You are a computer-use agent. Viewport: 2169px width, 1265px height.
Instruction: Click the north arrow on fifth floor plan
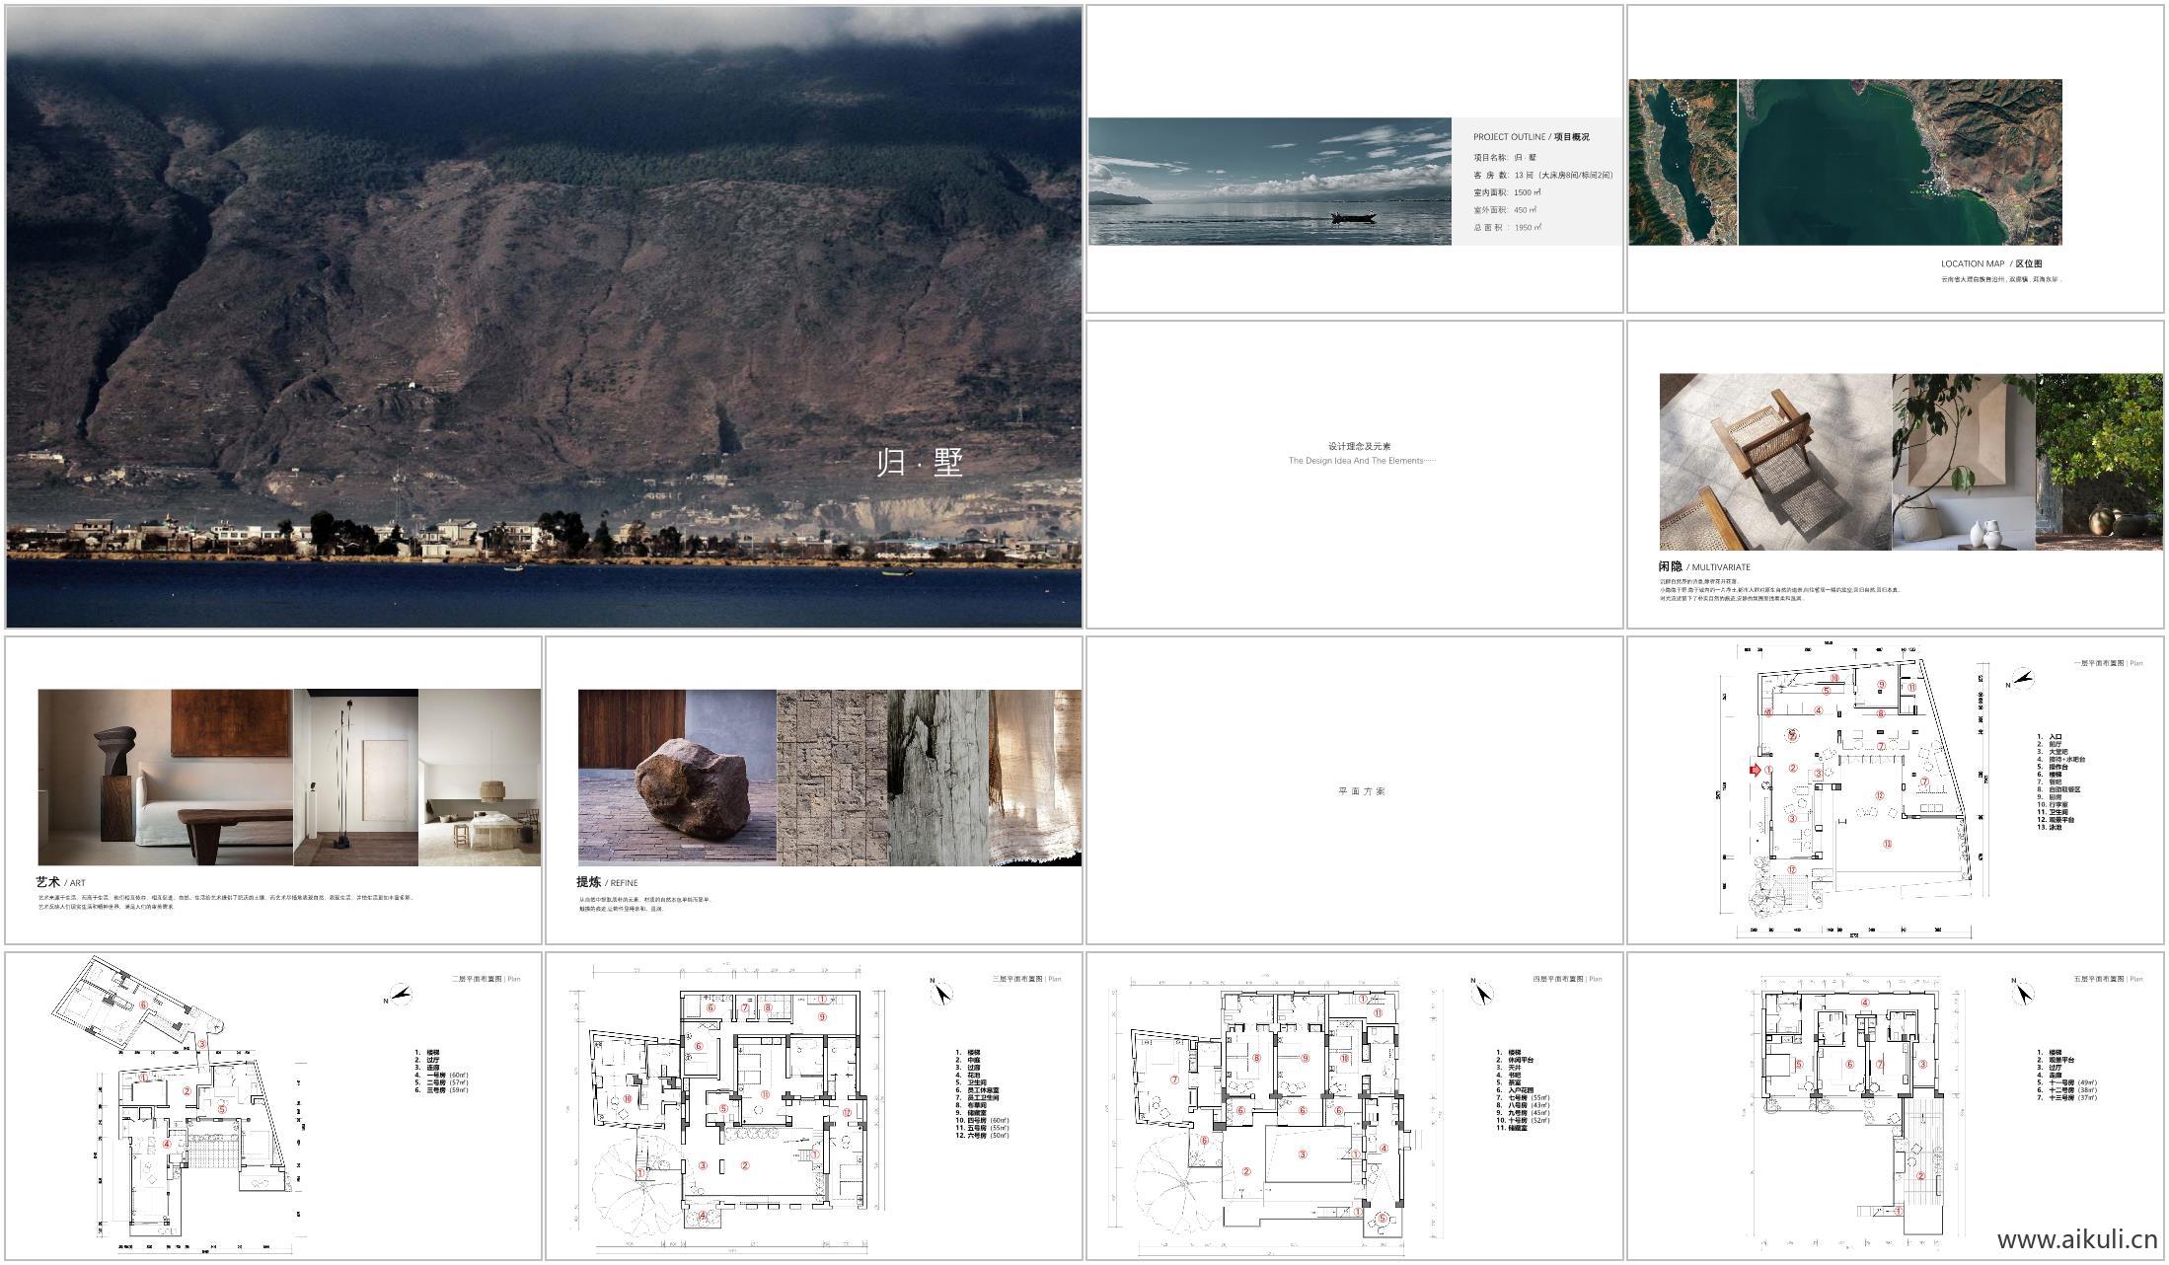[2022, 992]
